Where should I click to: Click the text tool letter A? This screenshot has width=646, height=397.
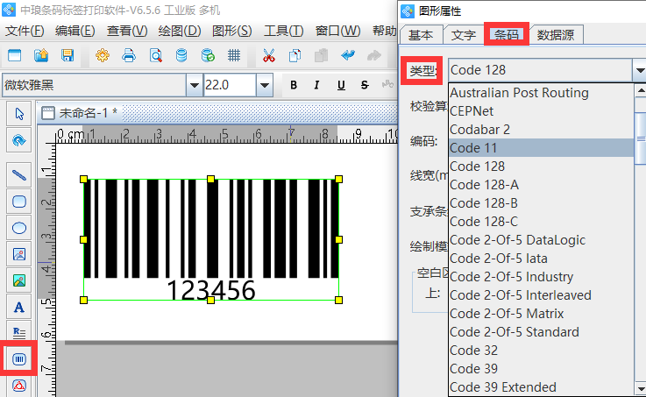(x=19, y=308)
